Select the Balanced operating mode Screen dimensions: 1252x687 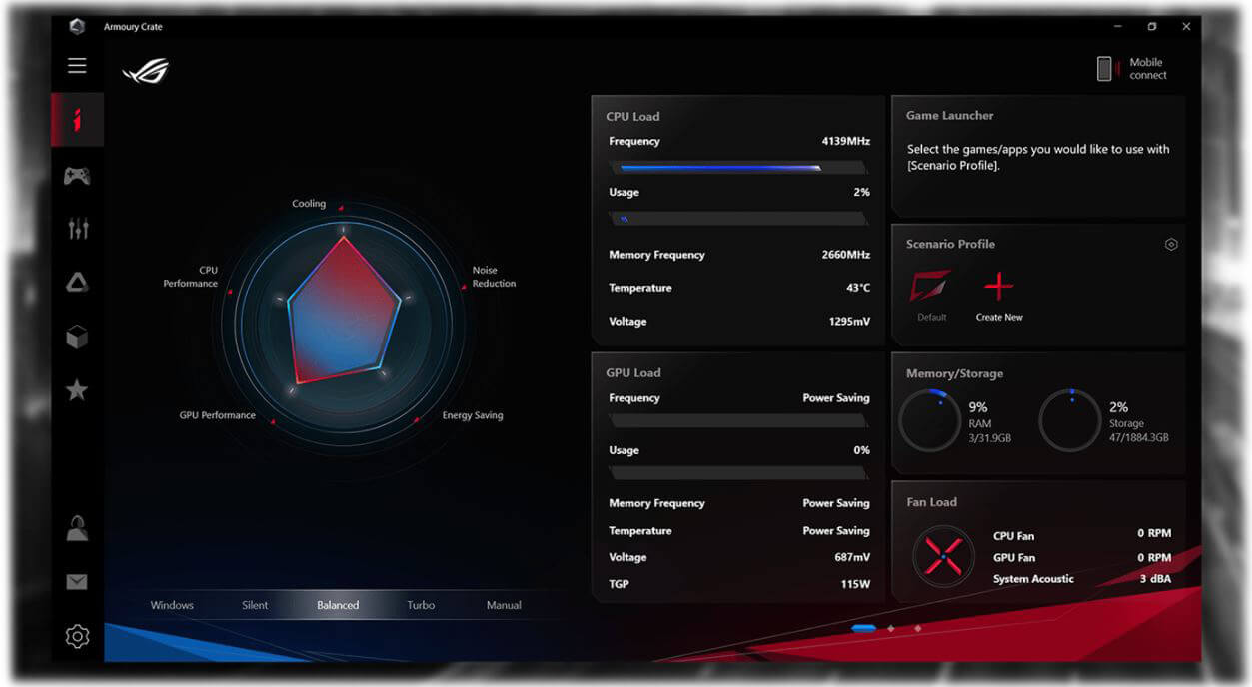338,605
